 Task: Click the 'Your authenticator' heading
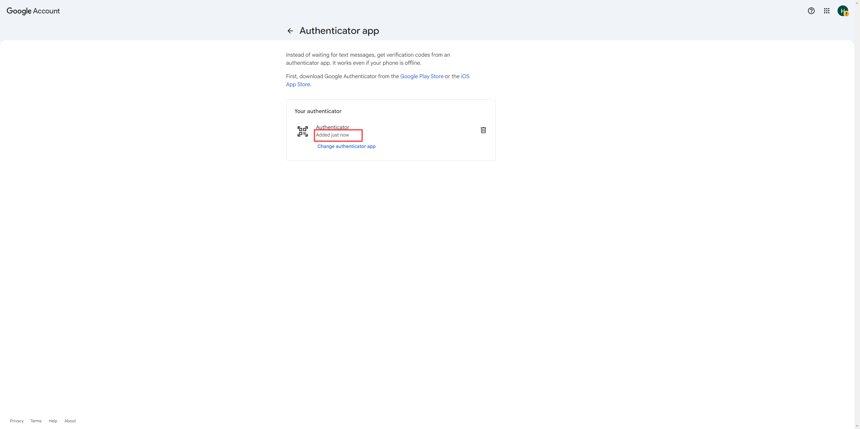tap(318, 111)
